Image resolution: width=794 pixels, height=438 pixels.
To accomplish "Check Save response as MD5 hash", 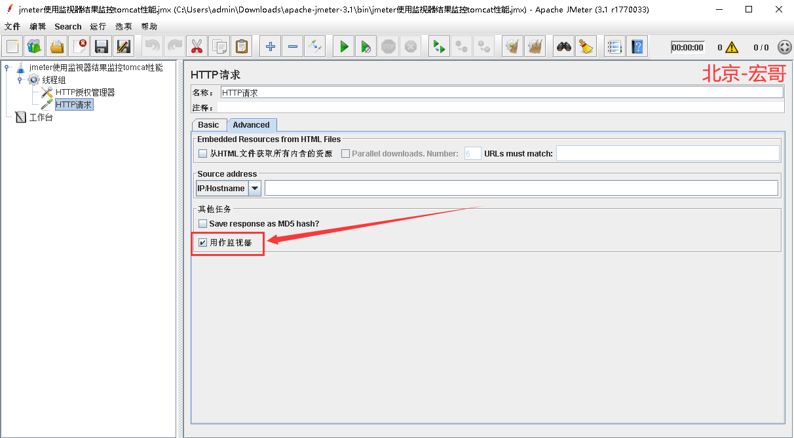I will point(203,224).
